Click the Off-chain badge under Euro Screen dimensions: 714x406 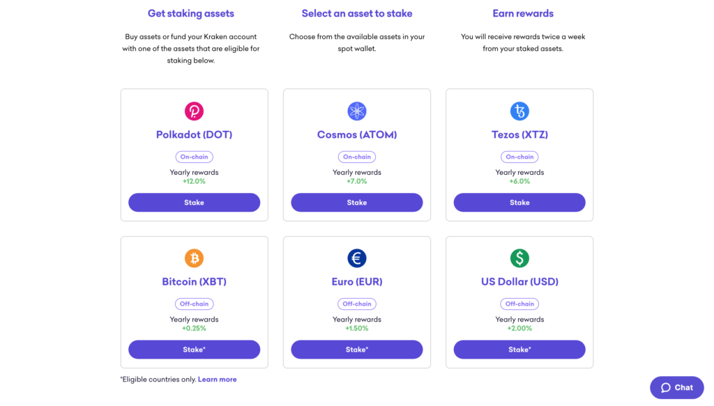356,304
